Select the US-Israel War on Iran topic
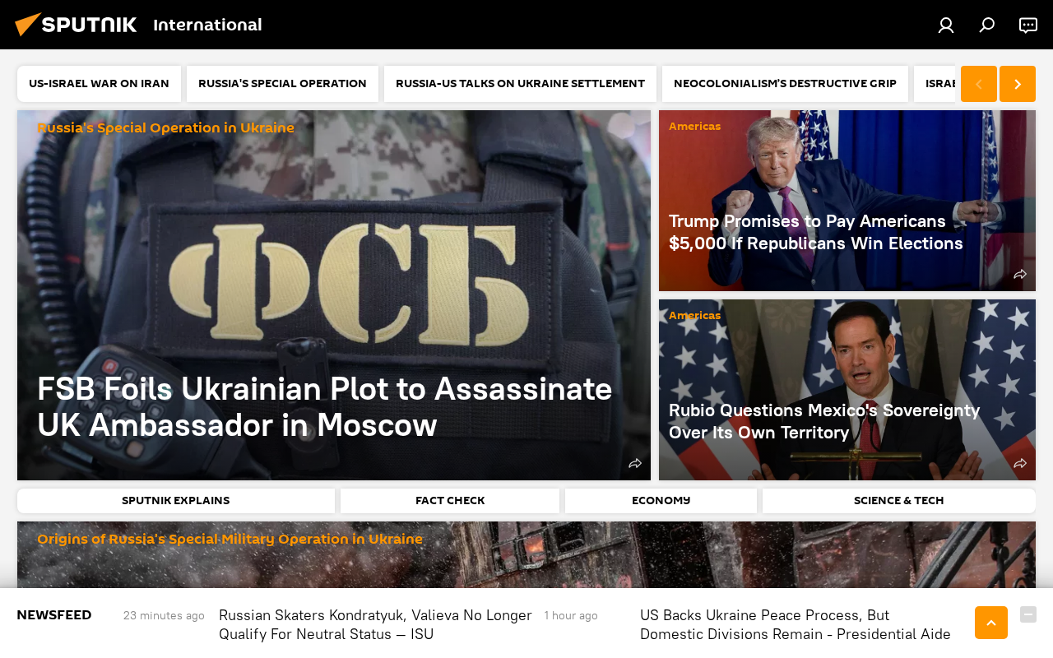The image size is (1053, 658). click(x=99, y=84)
